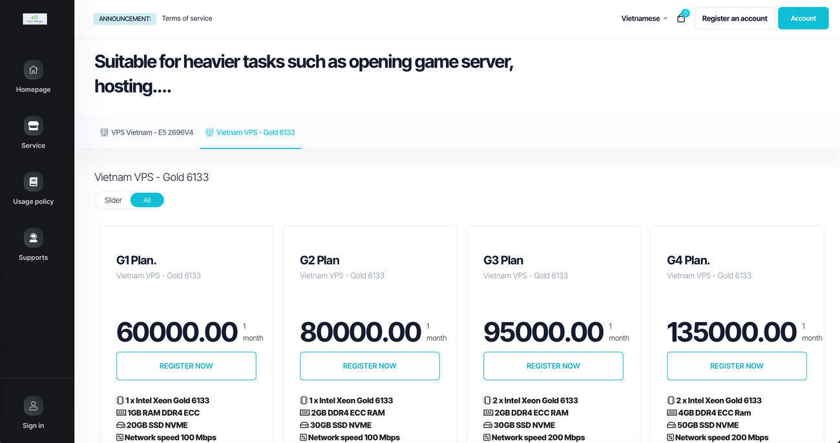Viewport: 840px width, 443px height.
Task: Open the Terms of service announcement link
Action: coord(187,19)
